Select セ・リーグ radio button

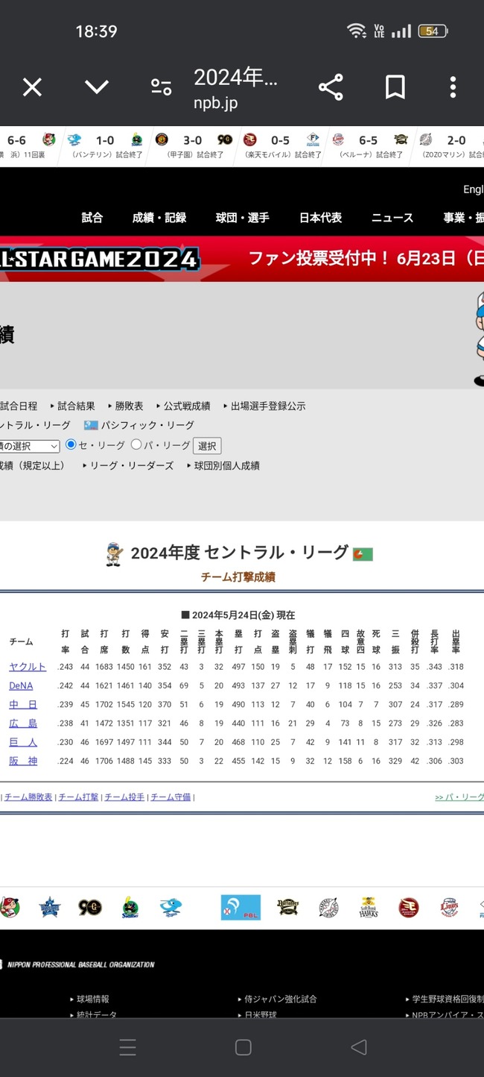[71, 445]
